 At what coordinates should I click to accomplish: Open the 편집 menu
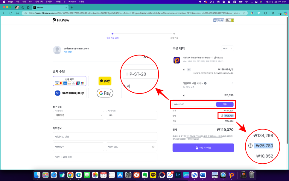(x=24, y=2)
